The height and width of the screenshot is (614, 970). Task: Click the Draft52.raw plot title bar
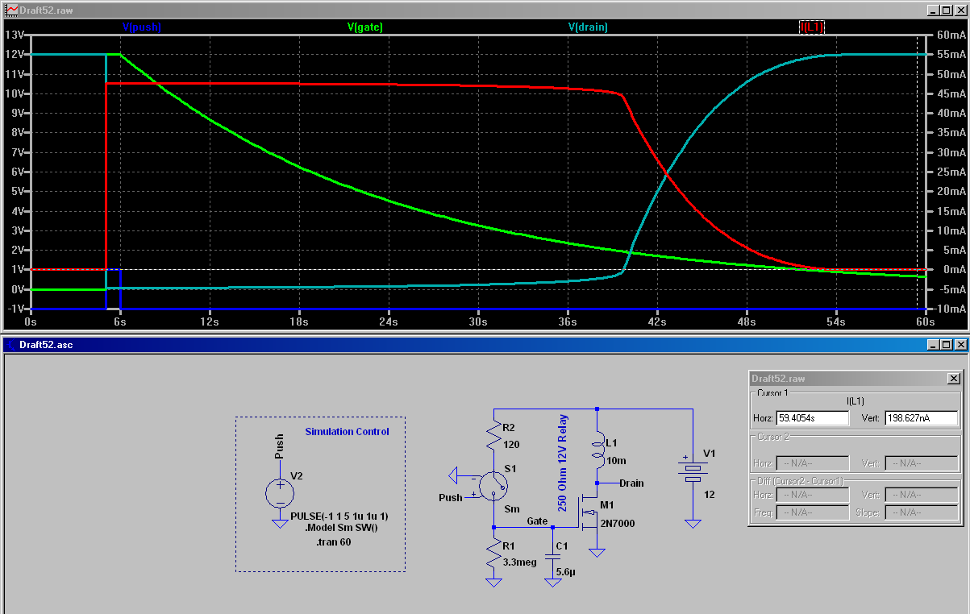(x=485, y=9)
